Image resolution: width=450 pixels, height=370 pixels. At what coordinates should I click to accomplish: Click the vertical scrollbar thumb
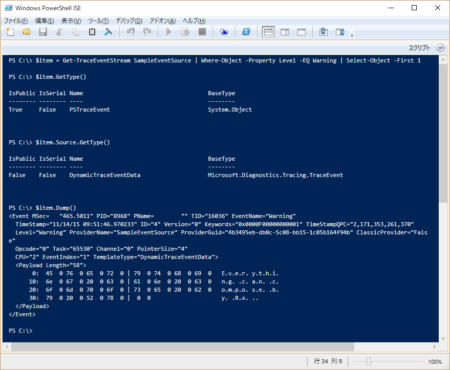(x=443, y=134)
